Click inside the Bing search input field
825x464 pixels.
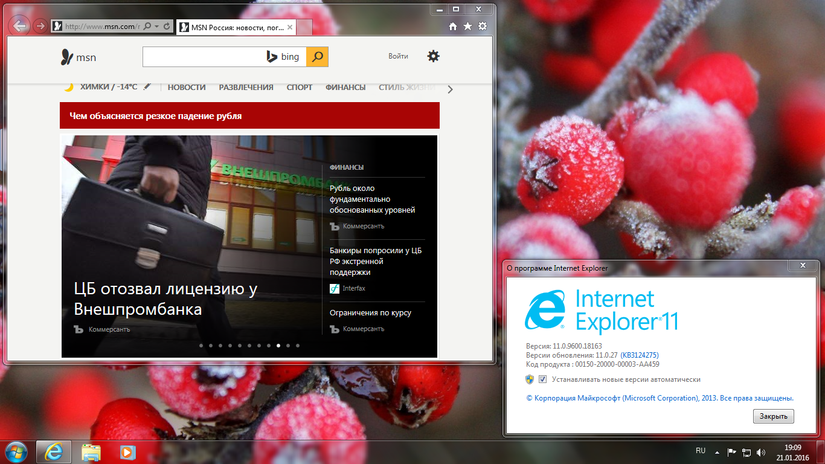click(202, 57)
